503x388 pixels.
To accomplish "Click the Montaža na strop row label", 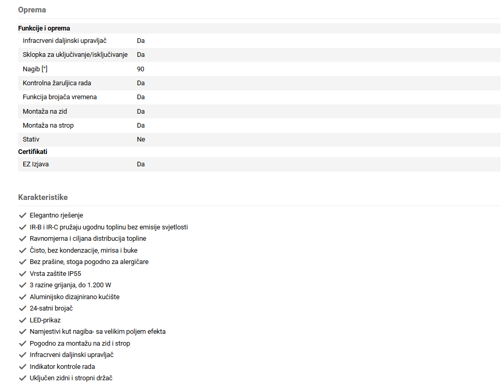I will click(x=48, y=126).
